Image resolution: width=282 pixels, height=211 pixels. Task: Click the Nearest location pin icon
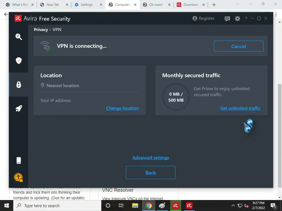point(42,85)
